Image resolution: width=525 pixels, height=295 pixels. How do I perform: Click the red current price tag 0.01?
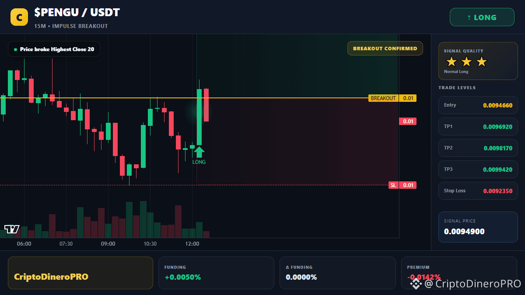pyautogui.click(x=408, y=121)
